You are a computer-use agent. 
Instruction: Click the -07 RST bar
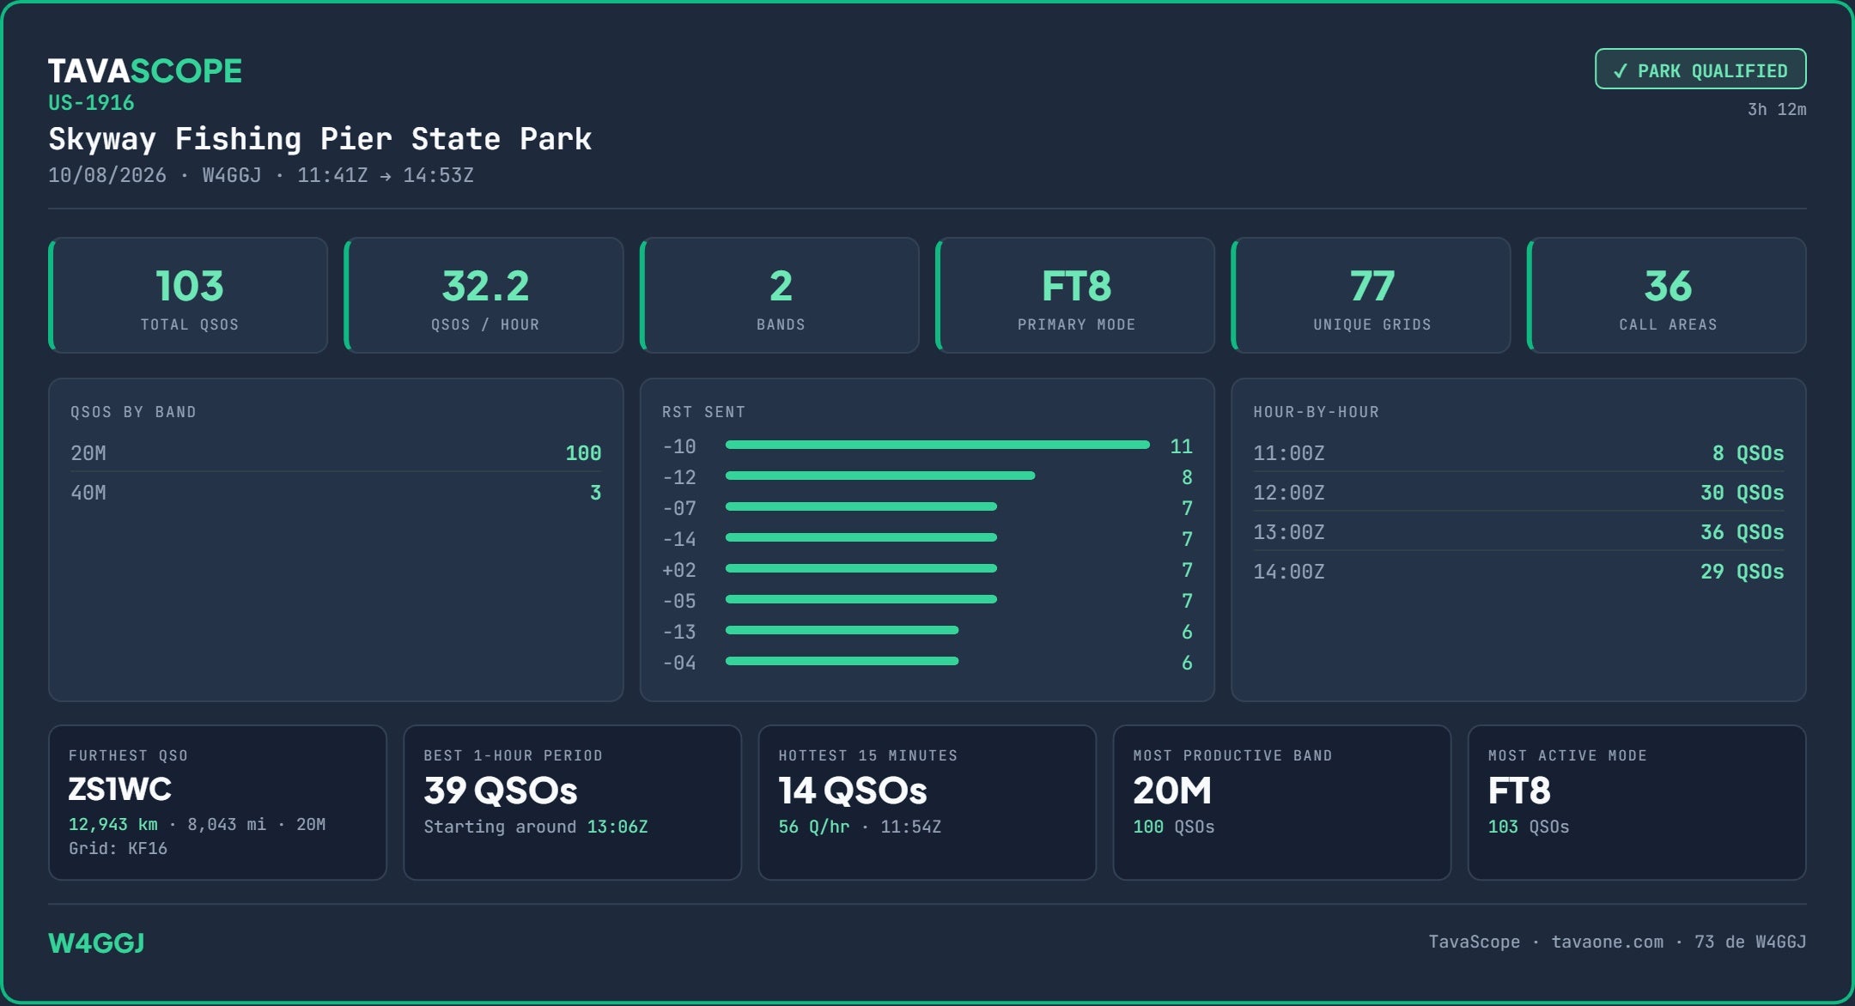pos(861,506)
